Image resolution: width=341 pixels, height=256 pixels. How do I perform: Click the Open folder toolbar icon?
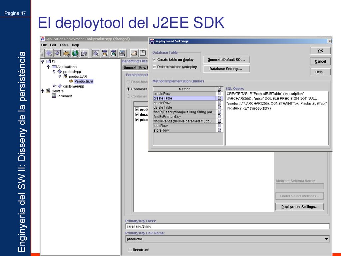point(134,53)
